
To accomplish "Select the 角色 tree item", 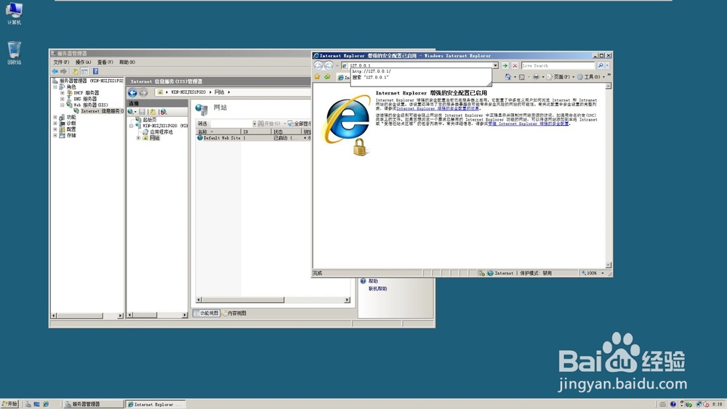I will point(71,86).
